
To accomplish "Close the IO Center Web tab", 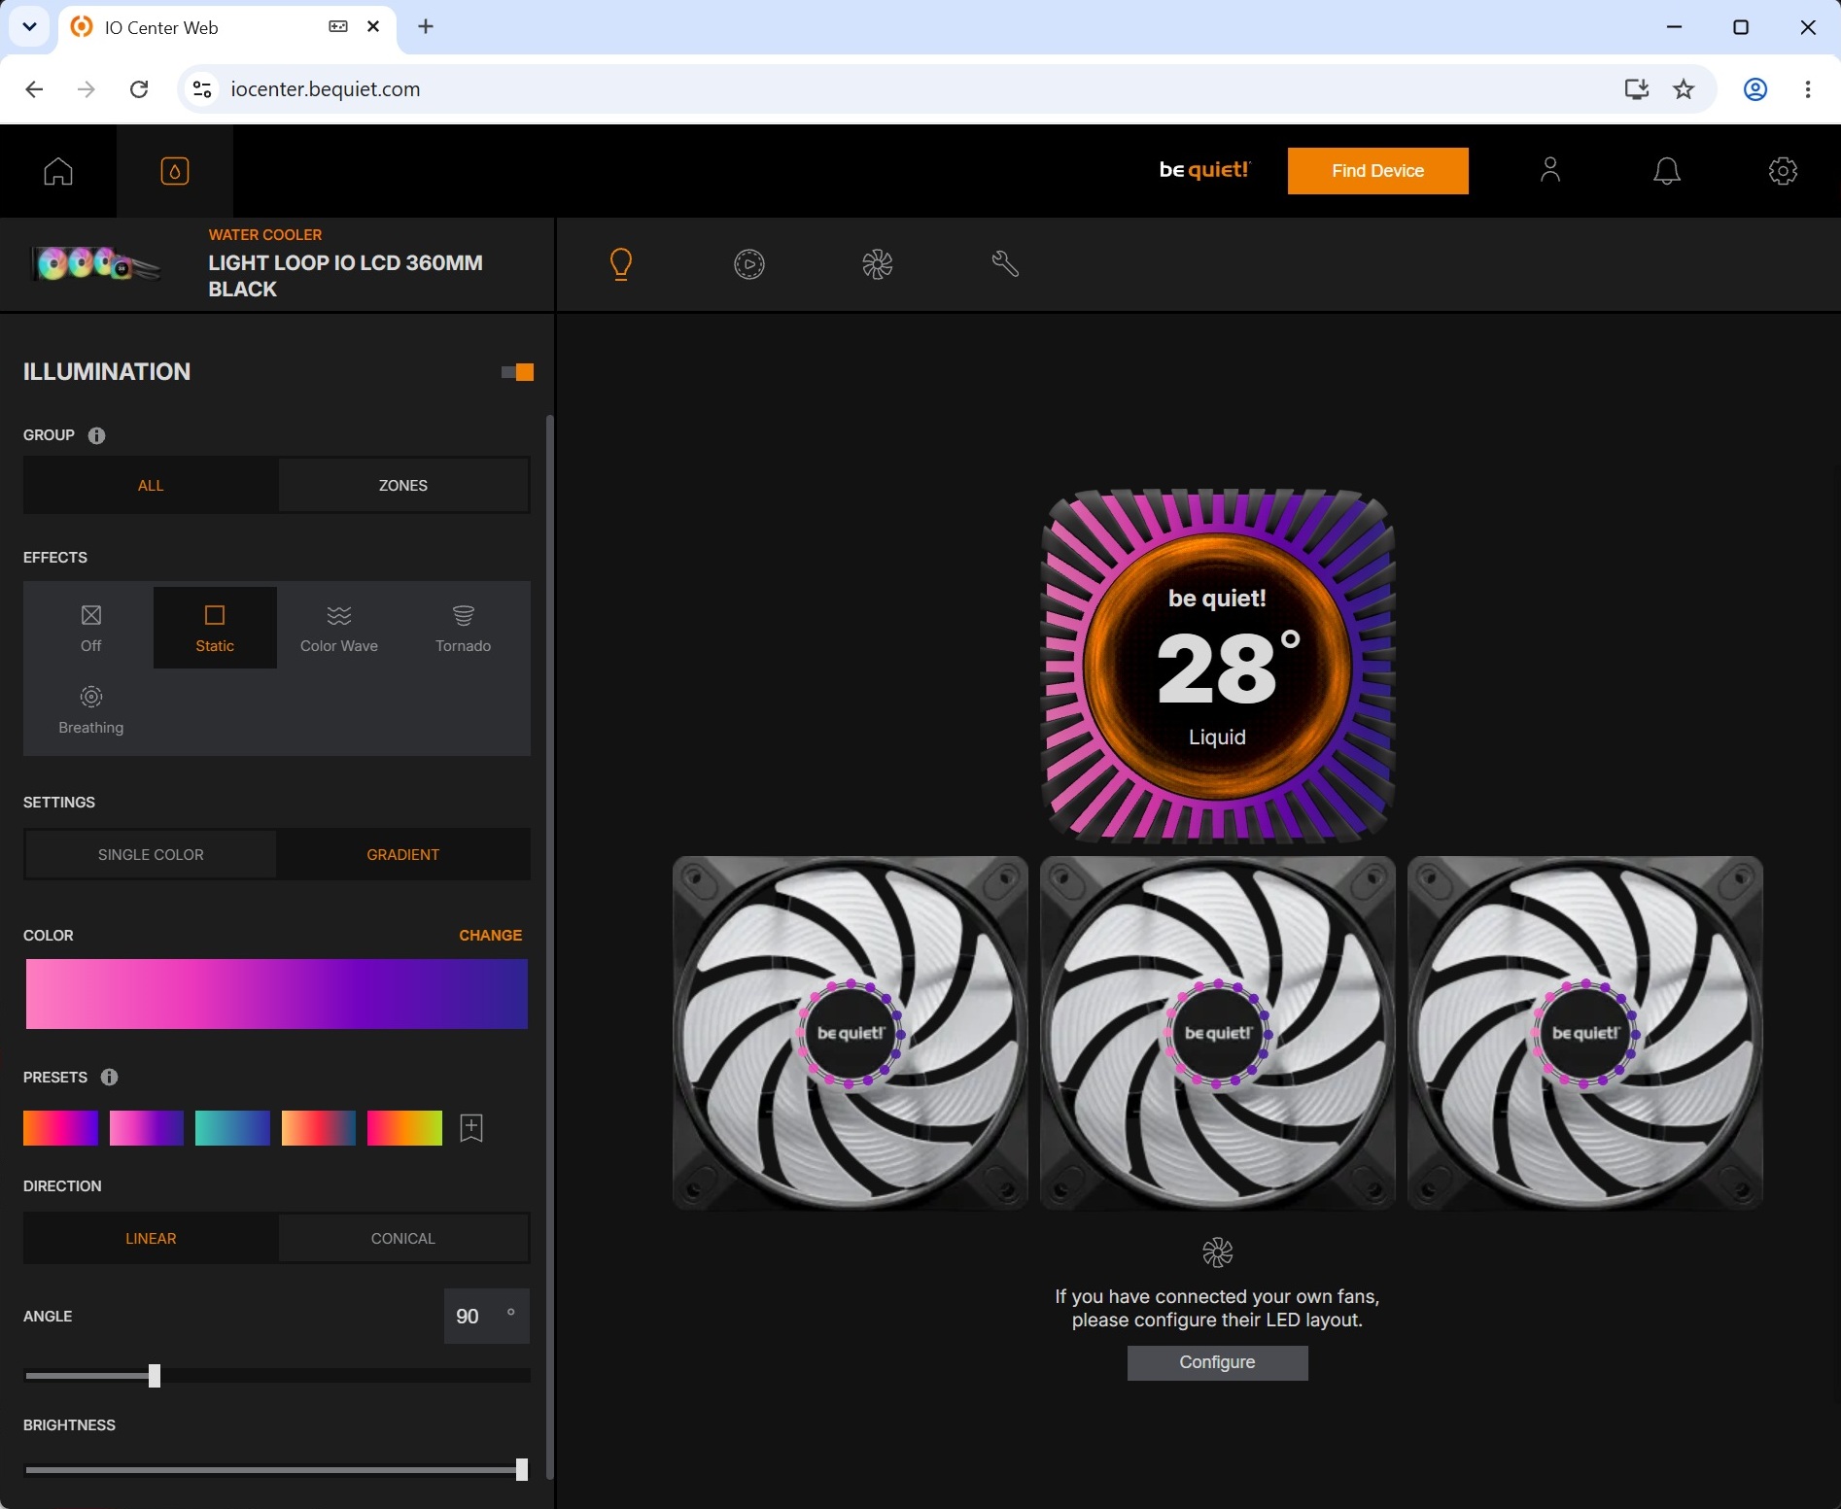I will tap(373, 27).
